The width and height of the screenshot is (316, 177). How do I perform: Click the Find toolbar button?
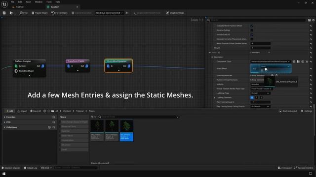point(23,13)
